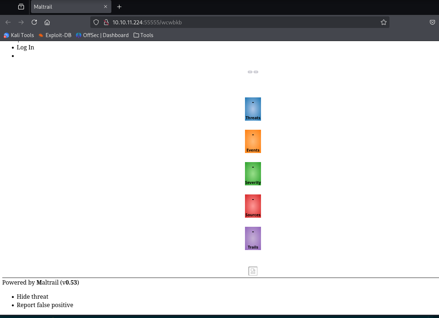Screen dimensions: 439x318
Task: Select the Maltrail browser tab
Action: click(66, 7)
